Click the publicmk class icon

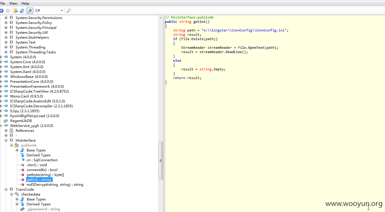click(x=17, y=145)
